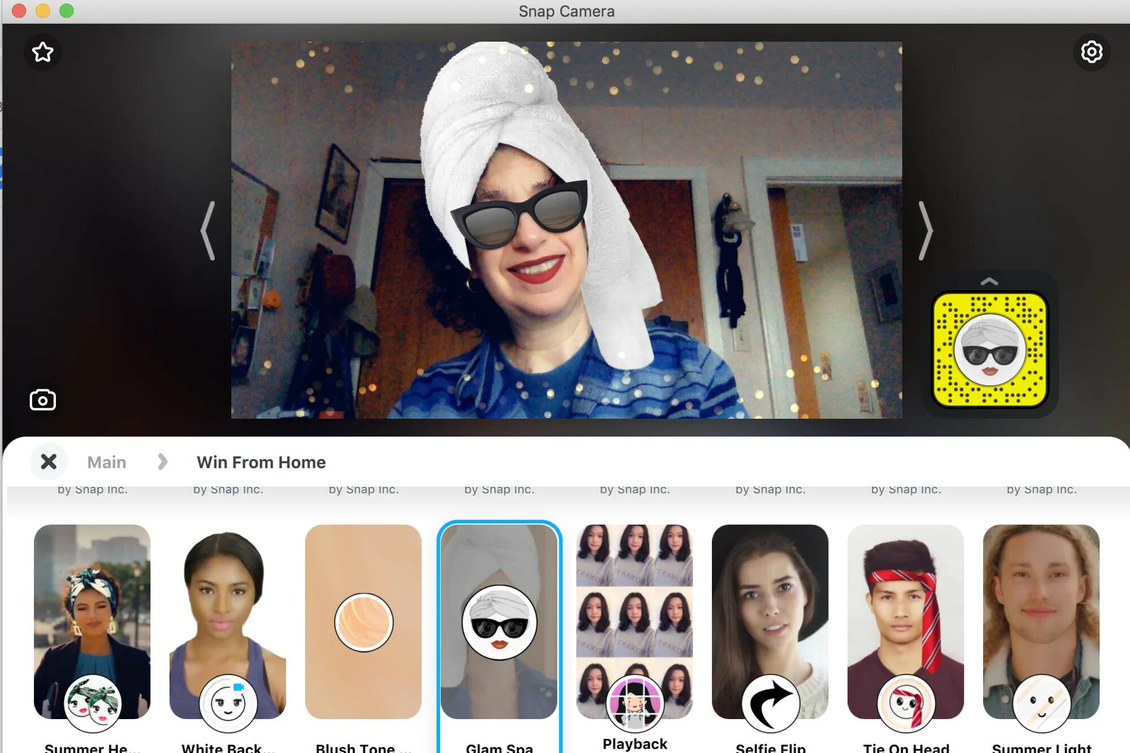Viewport: 1130px width, 753px height.
Task: Go back to Main breadcrumb
Action: click(x=106, y=462)
